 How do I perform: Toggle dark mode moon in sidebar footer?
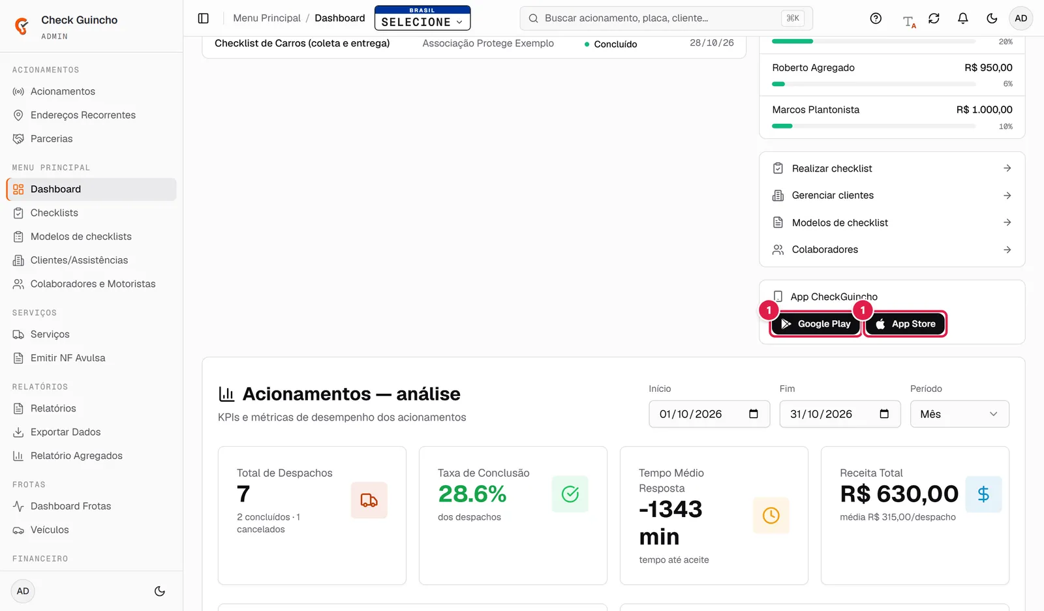159,591
